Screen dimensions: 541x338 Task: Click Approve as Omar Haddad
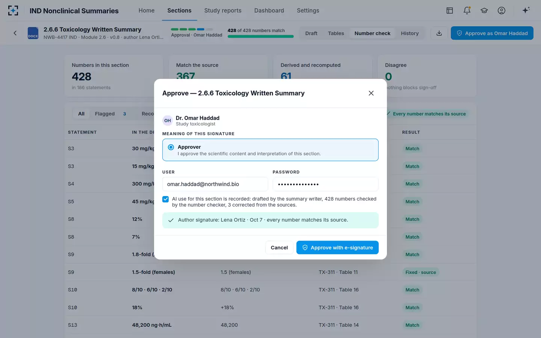pyautogui.click(x=492, y=33)
